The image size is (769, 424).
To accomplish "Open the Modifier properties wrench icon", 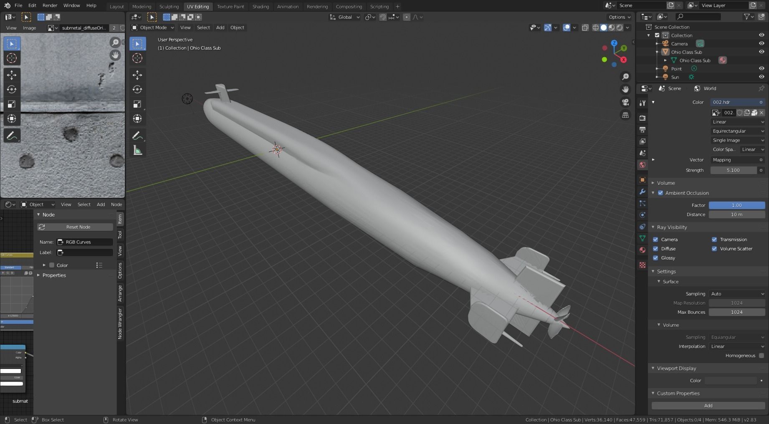I will click(643, 192).
